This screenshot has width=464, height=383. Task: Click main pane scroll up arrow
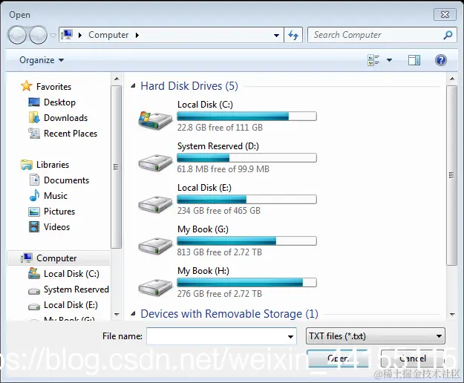[x=452, y=79]
